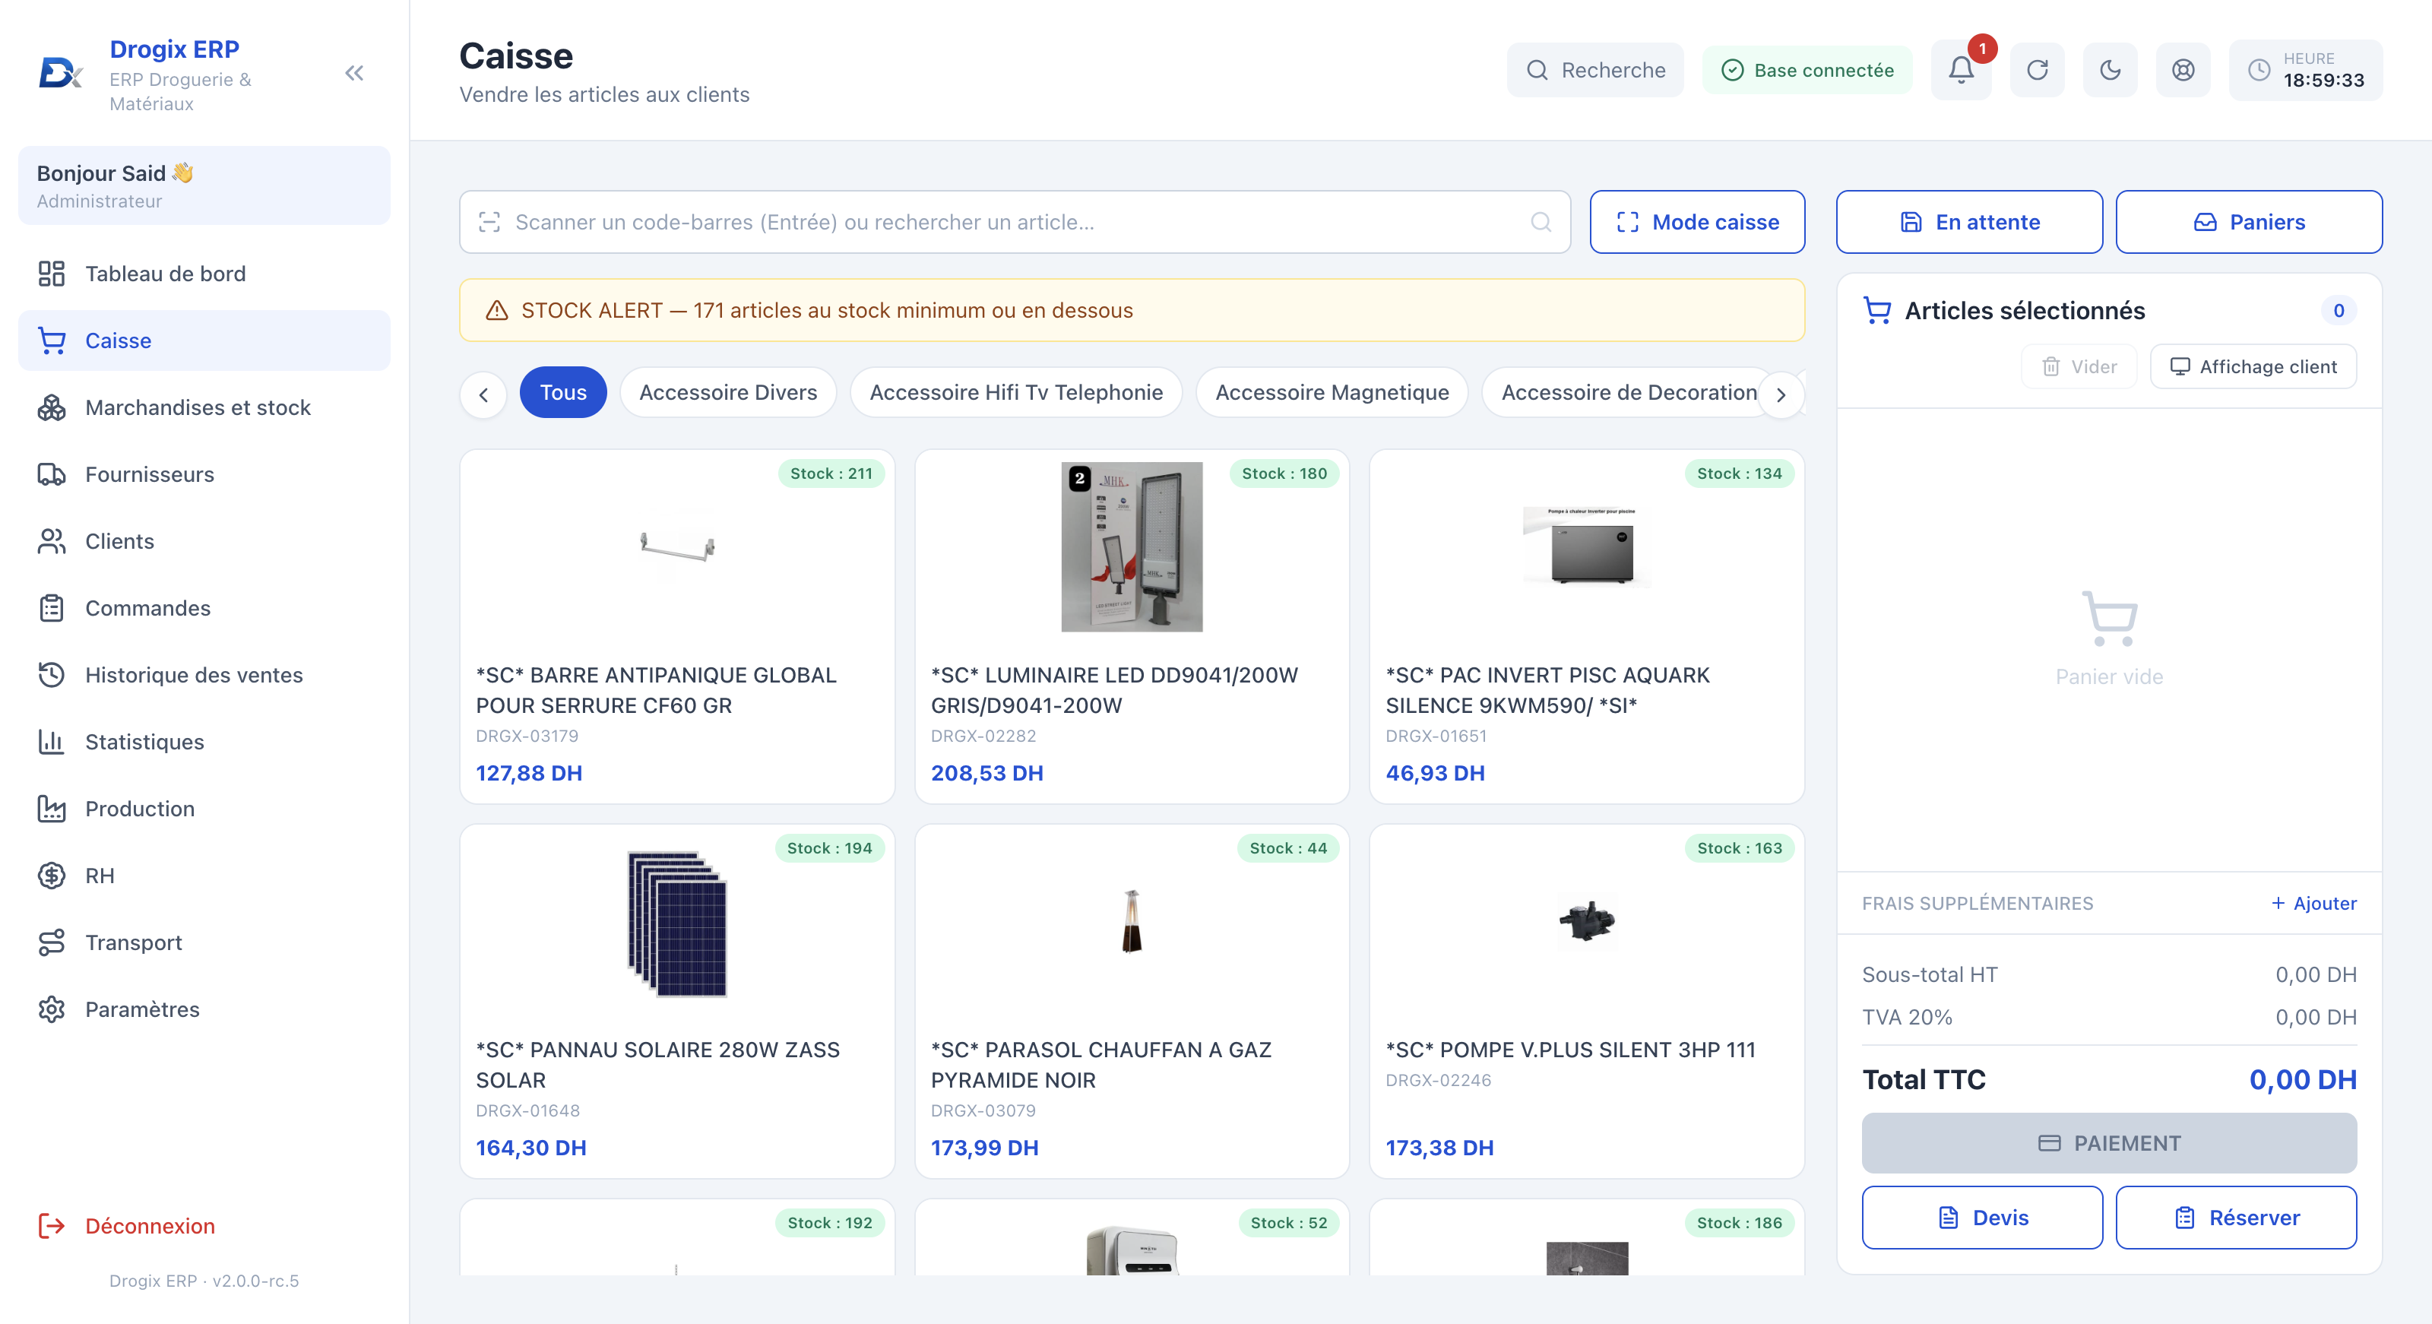The image size is (2432, 1324).
Task: Click the clock icon beside HEURE
Action: click(x=2258, y=70)
